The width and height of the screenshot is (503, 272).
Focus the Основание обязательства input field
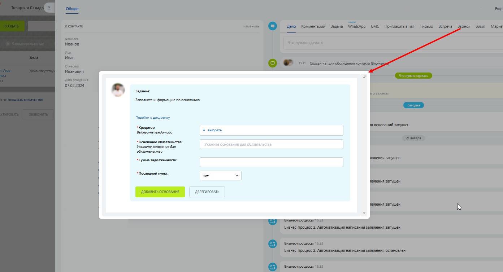(272, 144)
